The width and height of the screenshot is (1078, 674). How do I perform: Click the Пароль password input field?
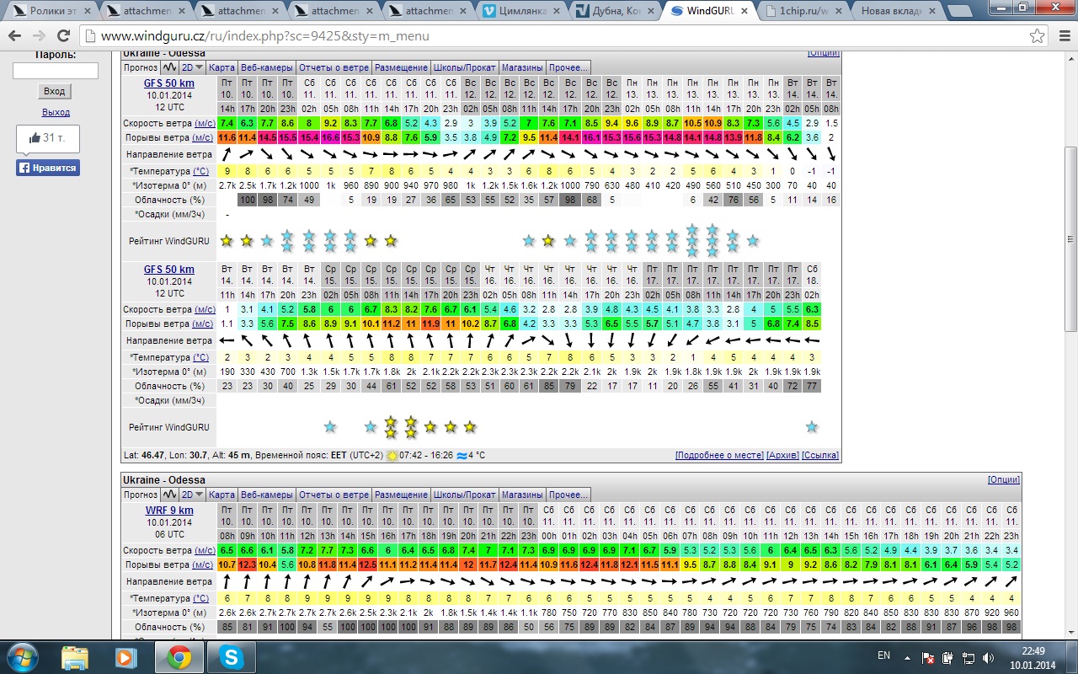coord(56,72)
